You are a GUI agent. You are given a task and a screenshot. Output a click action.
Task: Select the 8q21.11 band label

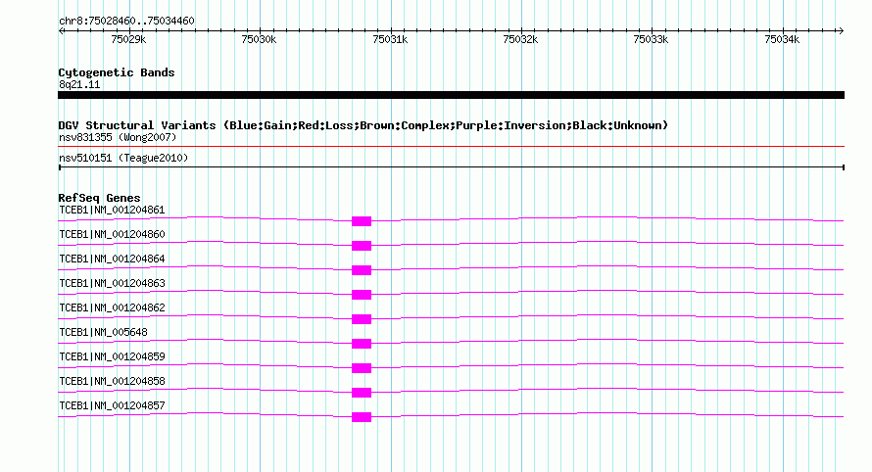click(79, 84)
